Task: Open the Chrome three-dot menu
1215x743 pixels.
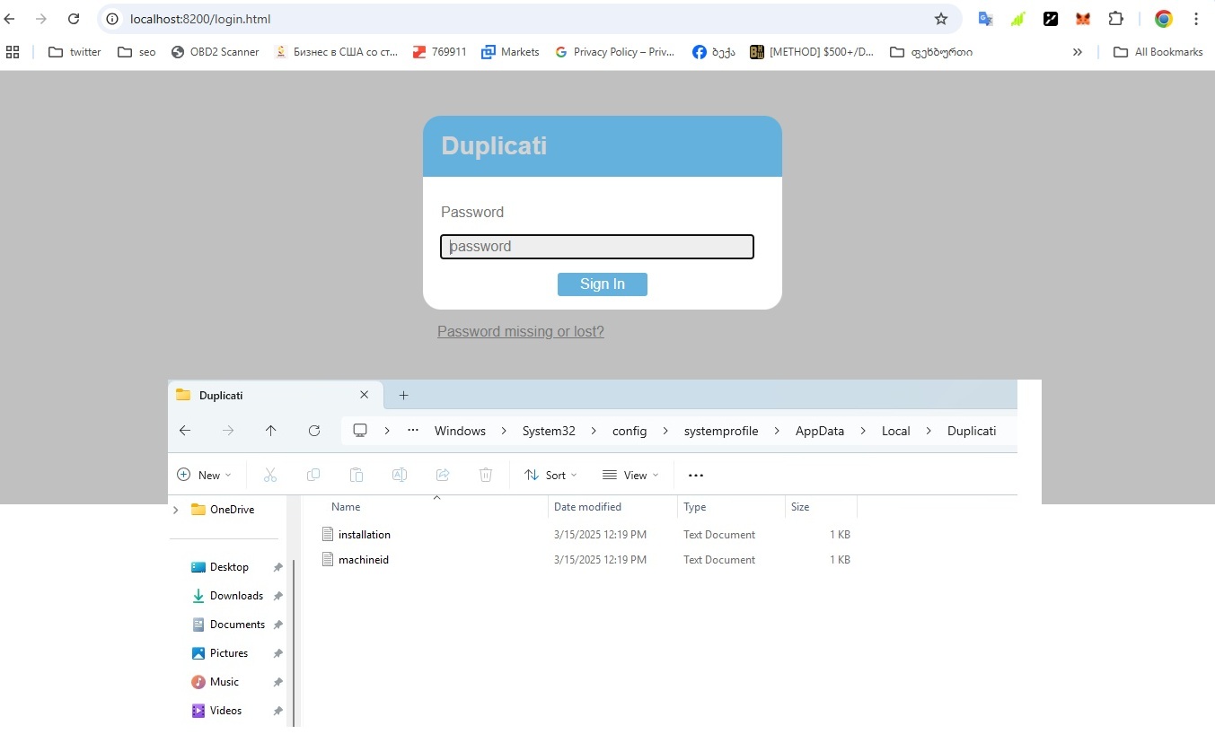Action: [x=1198, y=18]
